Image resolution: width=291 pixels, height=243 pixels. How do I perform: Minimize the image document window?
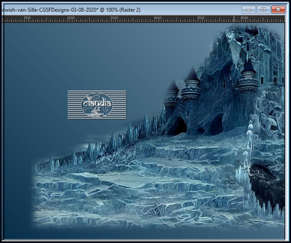248,10
